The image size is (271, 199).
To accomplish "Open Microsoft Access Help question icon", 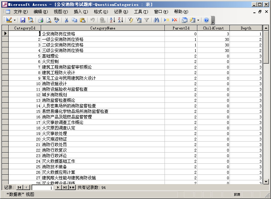I will 206,20.
